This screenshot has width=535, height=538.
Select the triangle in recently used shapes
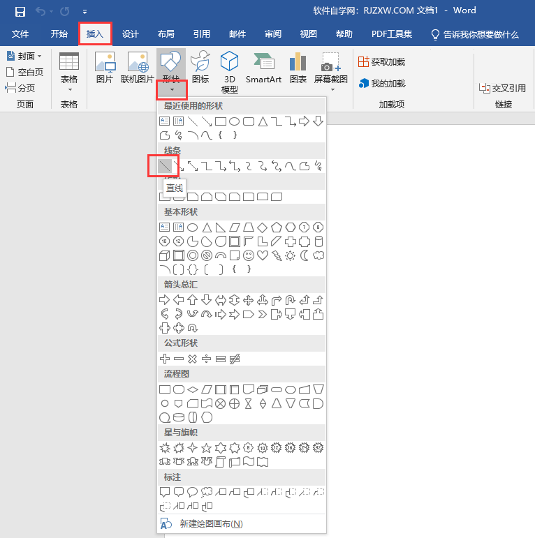[x=263, y=121]
